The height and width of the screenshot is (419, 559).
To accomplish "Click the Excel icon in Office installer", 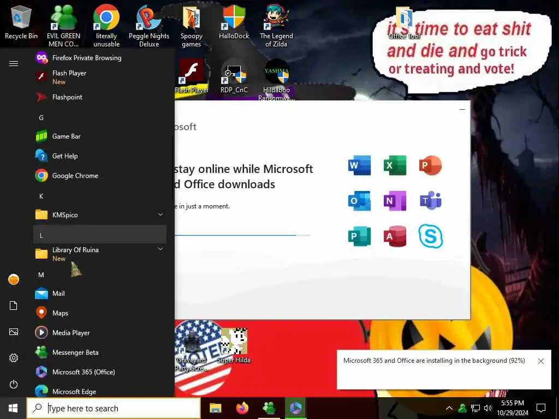I will point(395,165).
